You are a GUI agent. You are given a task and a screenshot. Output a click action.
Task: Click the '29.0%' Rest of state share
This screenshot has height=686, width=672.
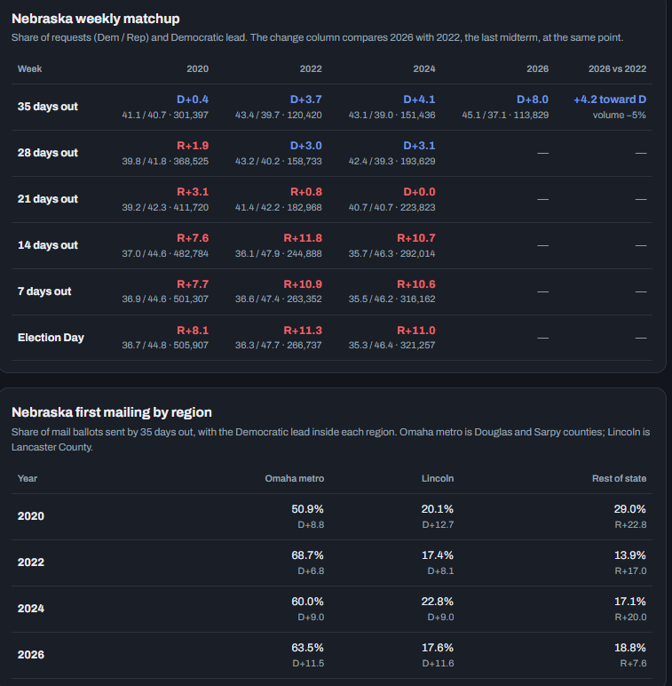[630, 509]
